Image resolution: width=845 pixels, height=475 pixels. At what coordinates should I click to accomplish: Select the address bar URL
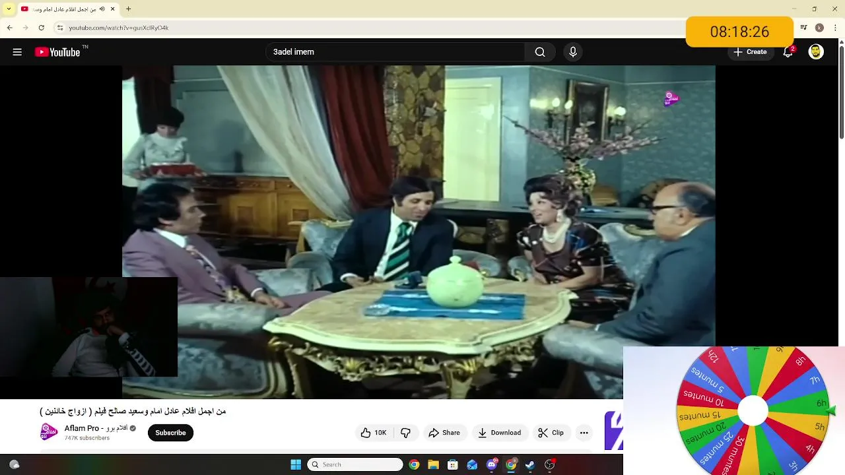click(119, 28)
